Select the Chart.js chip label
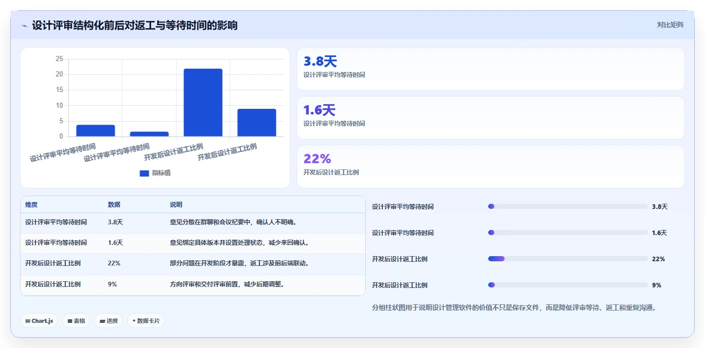The width and height of the screenshot is (705, 348). (43, 321)
